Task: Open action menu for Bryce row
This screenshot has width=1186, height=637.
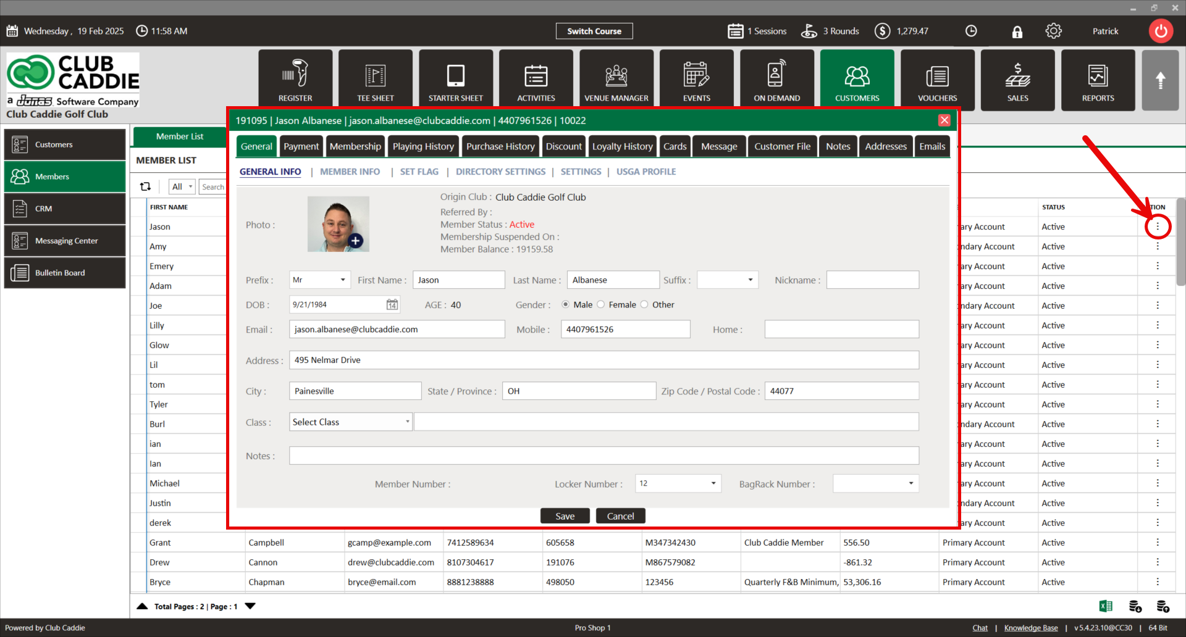Action: (1158, 581)
